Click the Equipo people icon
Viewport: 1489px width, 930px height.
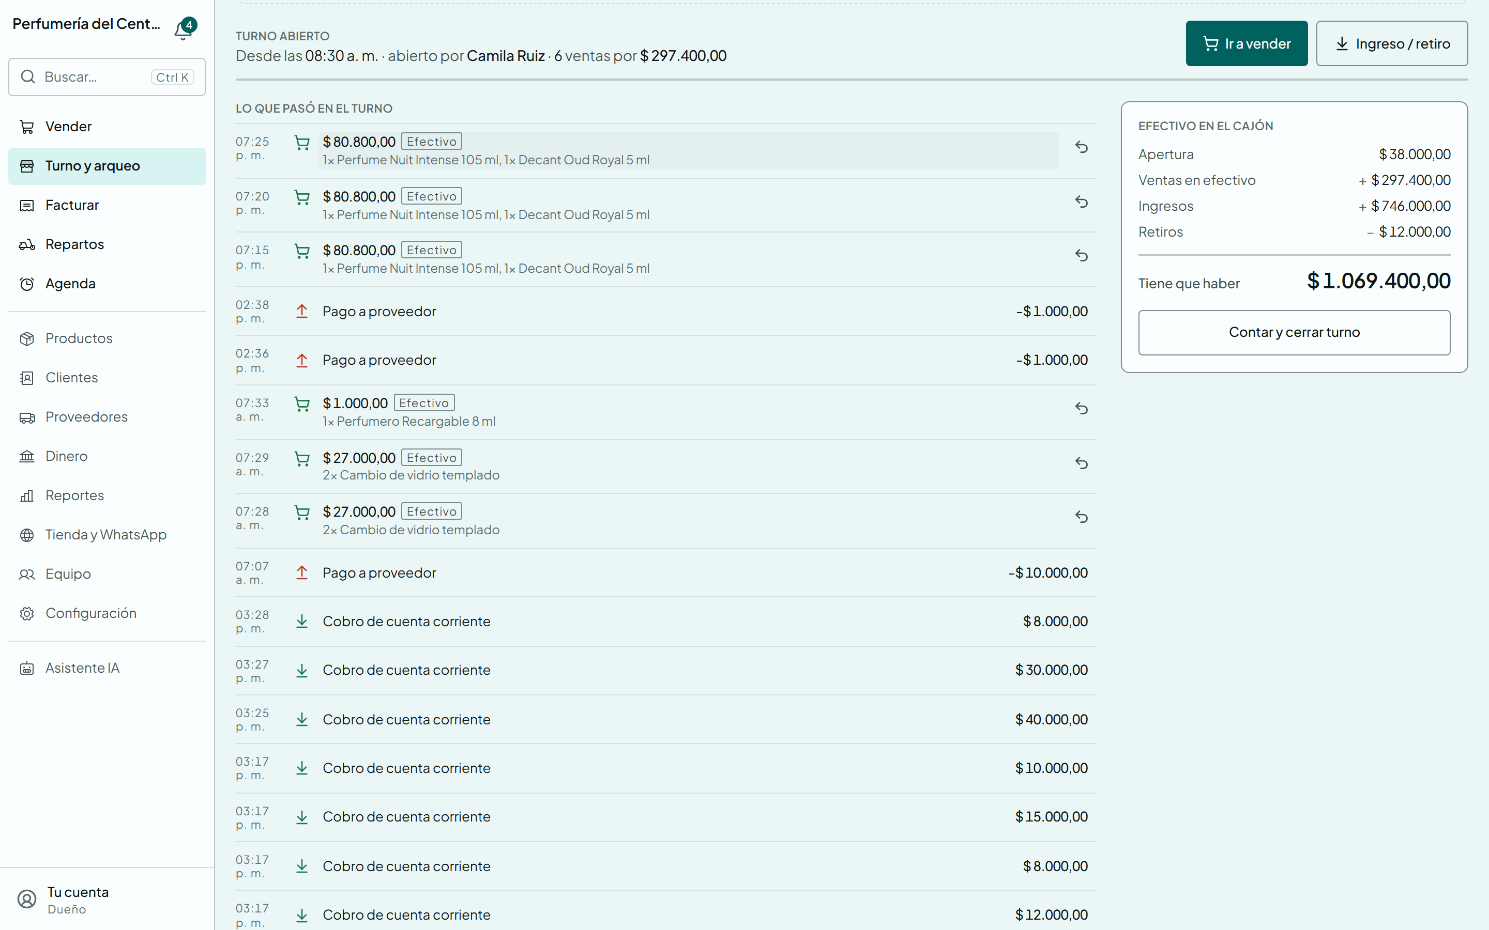pyautogui.click(x=27, y=575)
